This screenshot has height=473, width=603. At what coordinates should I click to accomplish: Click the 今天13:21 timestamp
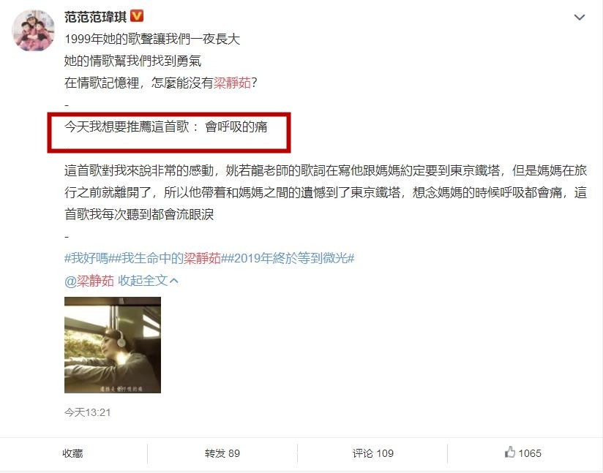(x=87, y=412)
